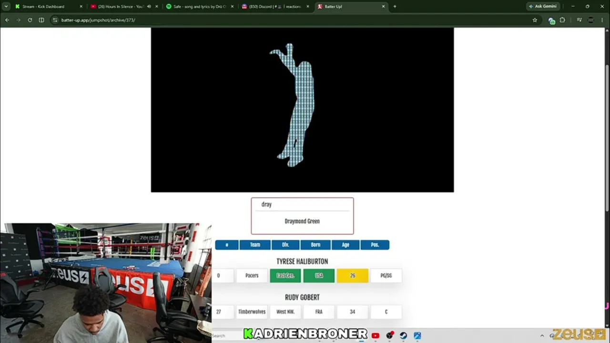Screen dimensions: 610x343
Task: Open the Steam icon in the taskbar
Action: pyautogui.click(x=403, y=336)
